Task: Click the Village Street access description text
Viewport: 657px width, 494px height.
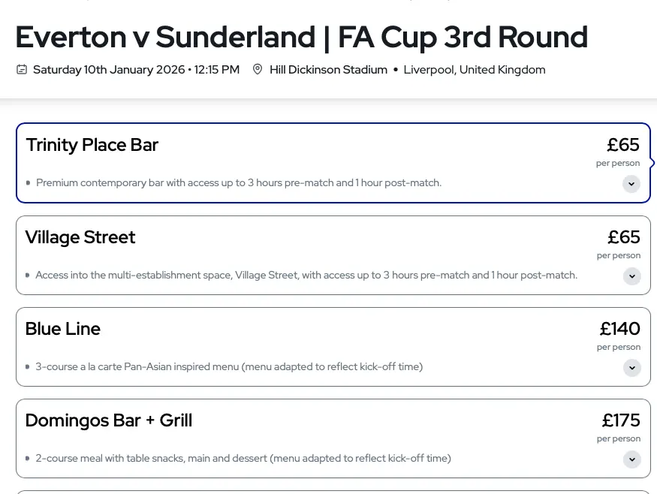Action: pos(306,276)
